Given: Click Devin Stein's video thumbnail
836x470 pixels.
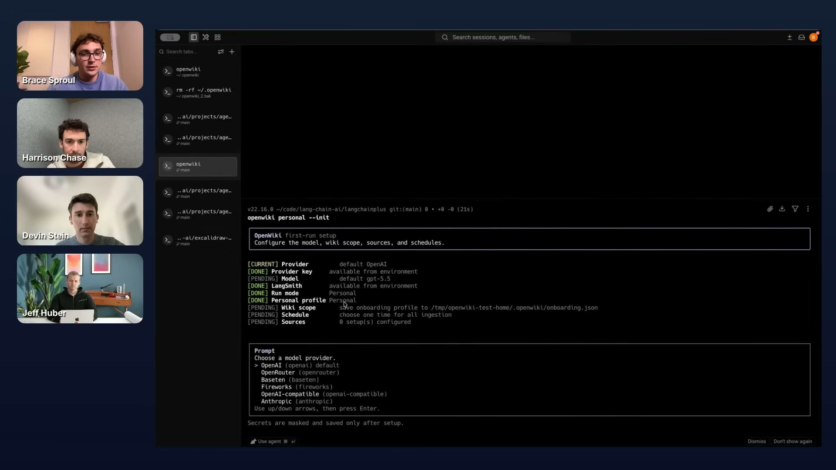Looking at the screenshot, I should coord(80,211).
